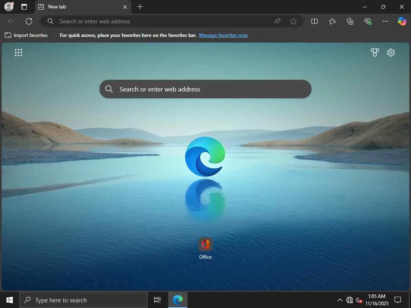The image size is (411, 308).
Task: Open page settings gear
Action: click(x=391, y=53)
